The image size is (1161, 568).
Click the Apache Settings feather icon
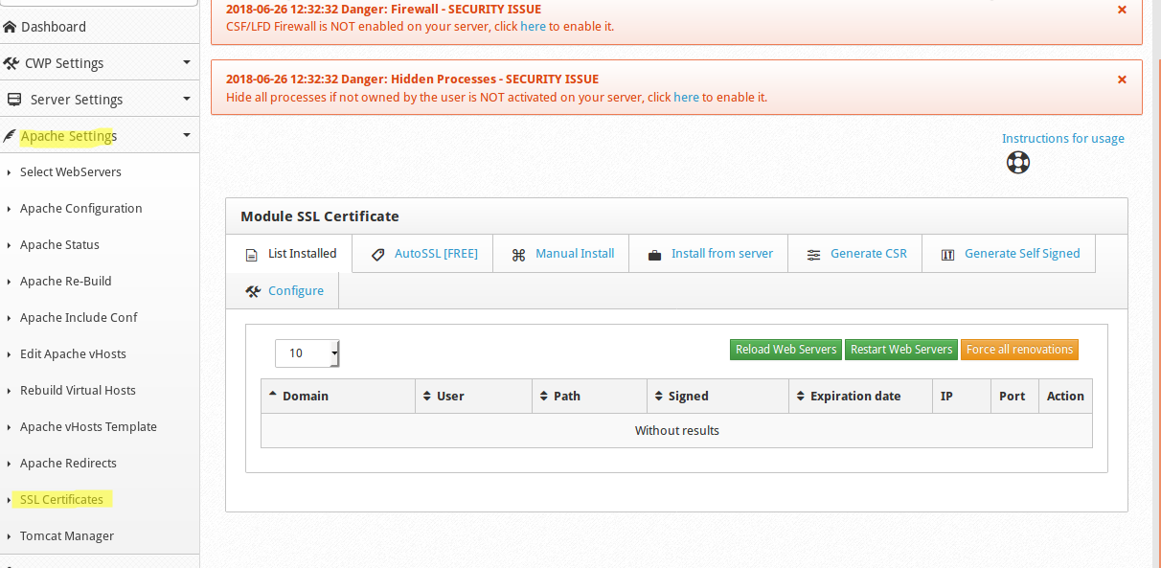(10, 136)
